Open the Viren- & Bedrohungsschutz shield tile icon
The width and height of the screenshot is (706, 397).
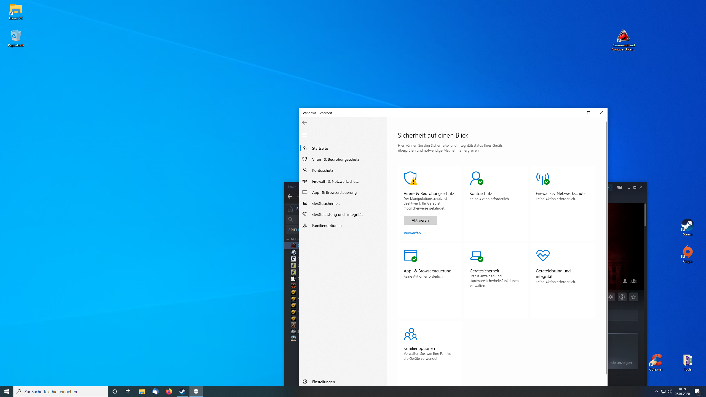coord(410,178)
